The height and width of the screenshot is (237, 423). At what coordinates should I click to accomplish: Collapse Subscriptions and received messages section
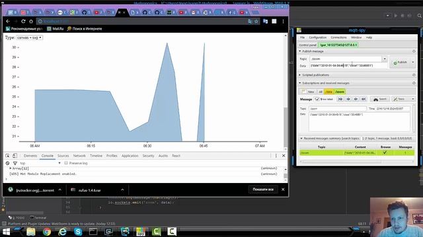(299, 83)
